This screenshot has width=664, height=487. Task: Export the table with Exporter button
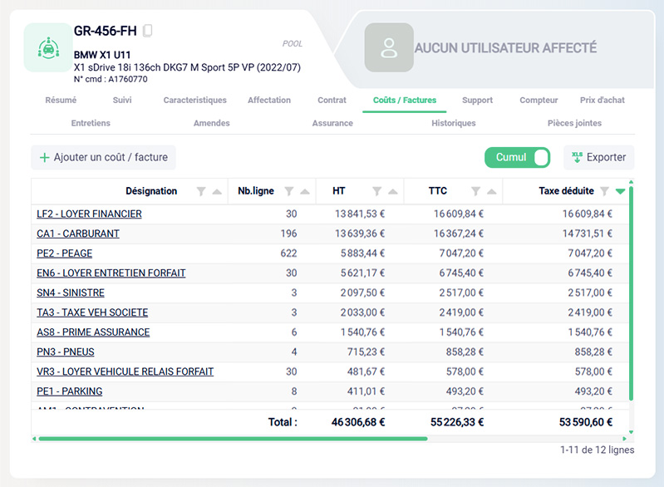pos(599,158)
